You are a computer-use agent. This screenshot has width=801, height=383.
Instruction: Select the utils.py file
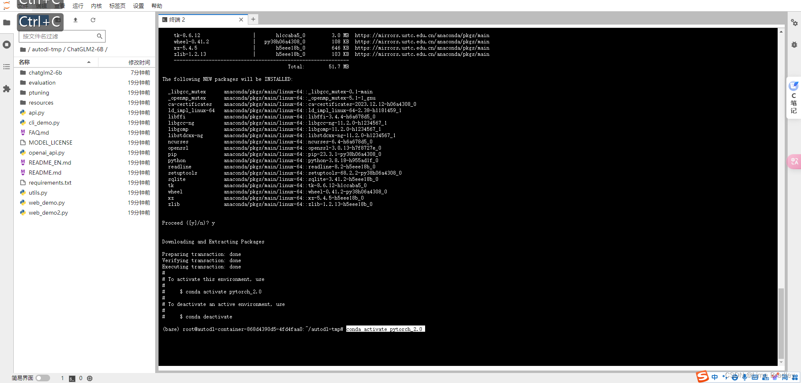85,193
